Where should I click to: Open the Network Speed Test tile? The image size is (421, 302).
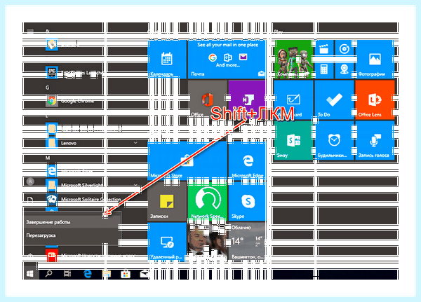(207, 200)
